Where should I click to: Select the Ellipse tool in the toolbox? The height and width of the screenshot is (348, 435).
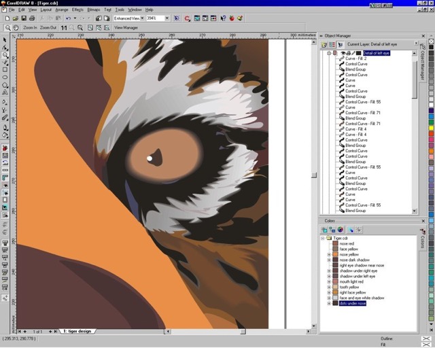(5, 77)
